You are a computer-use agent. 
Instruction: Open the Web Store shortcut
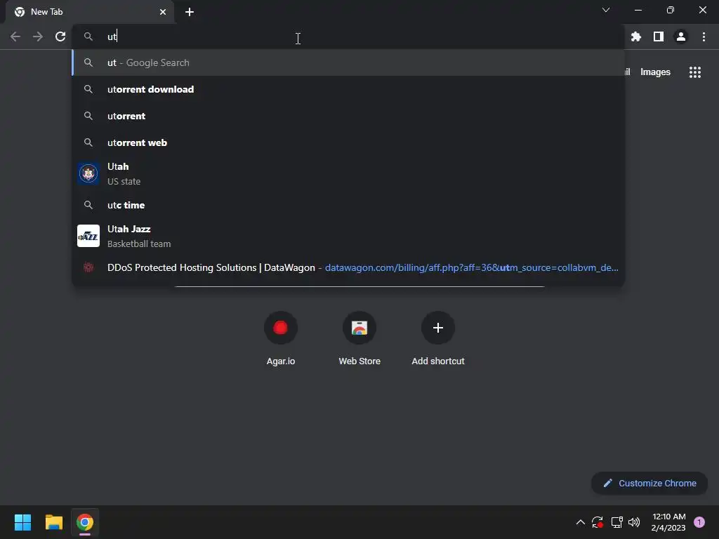[359, 338]
